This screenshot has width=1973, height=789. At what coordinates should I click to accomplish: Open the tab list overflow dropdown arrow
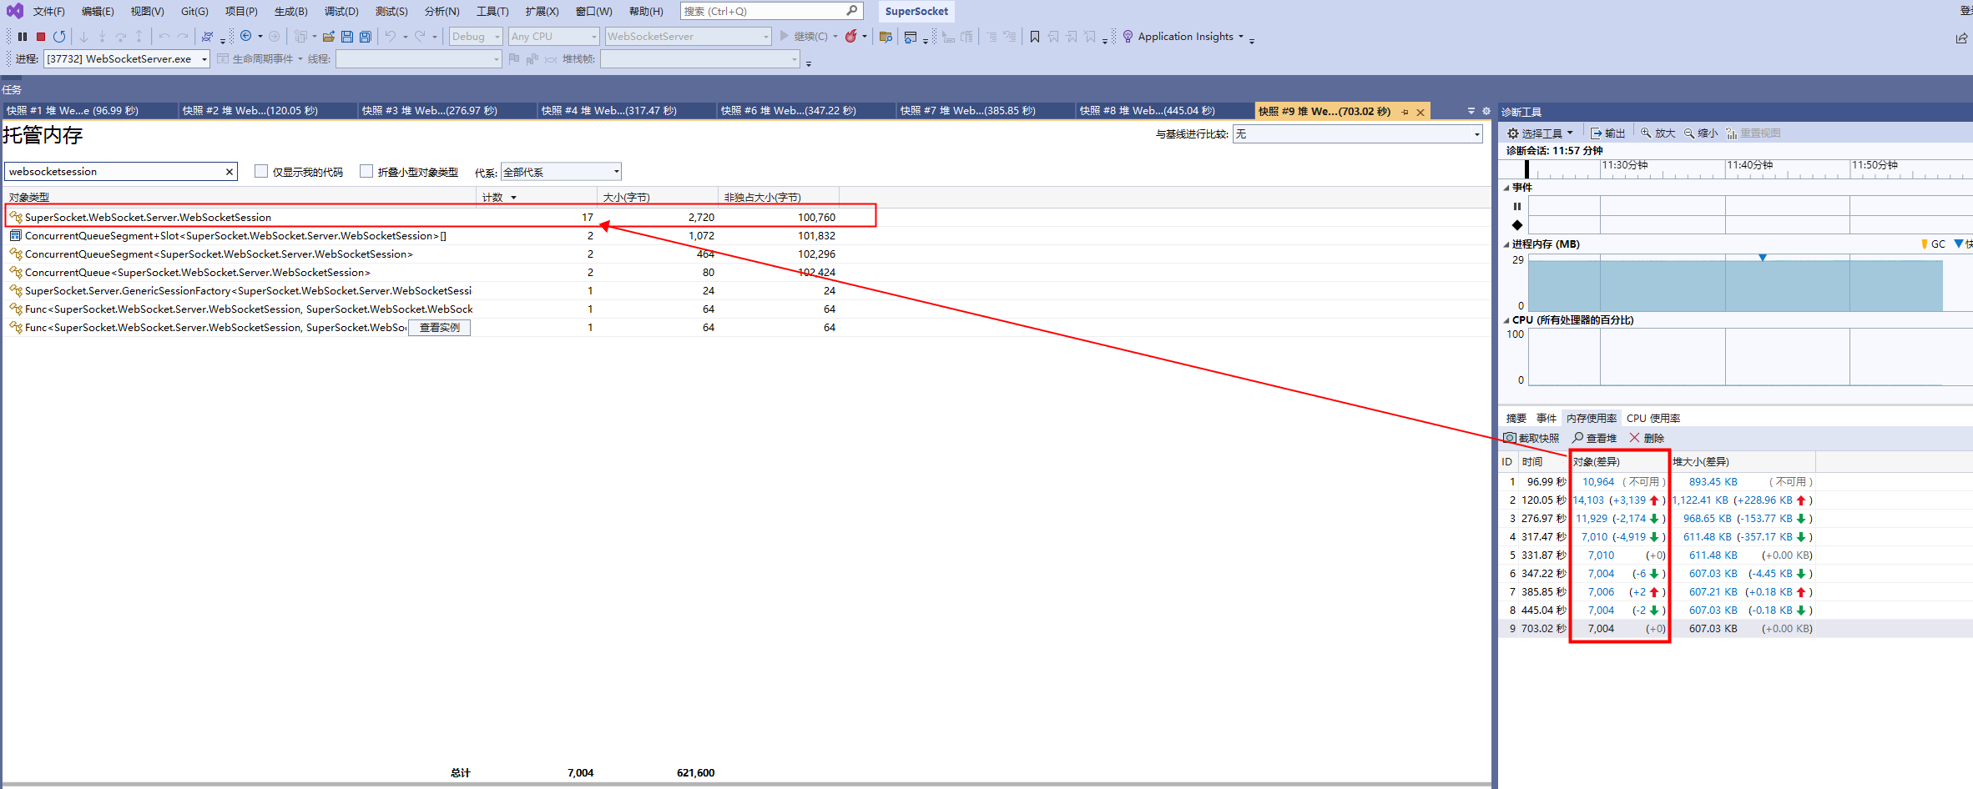[1471, 111]
